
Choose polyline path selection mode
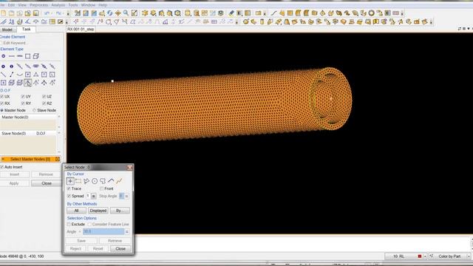tap(111, 181)
